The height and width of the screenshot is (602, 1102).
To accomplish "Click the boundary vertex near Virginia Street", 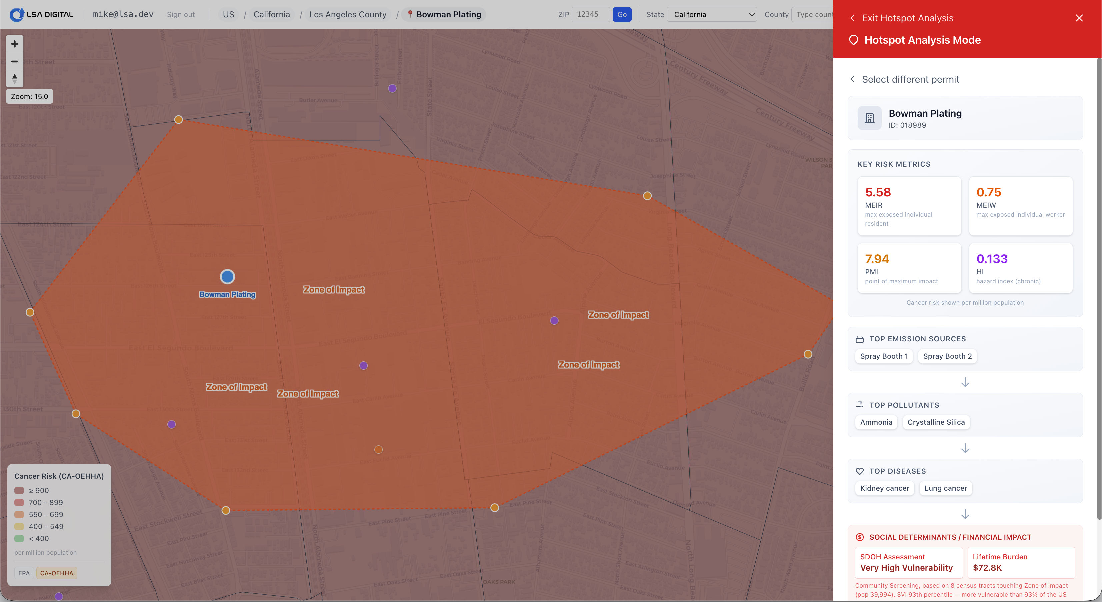I will 647,196.
